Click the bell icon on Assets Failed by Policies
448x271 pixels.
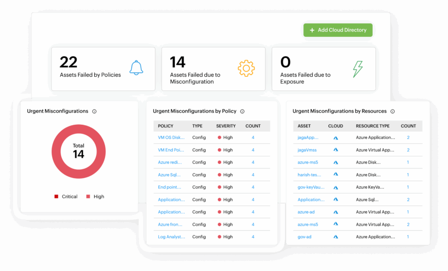[136, 68]
